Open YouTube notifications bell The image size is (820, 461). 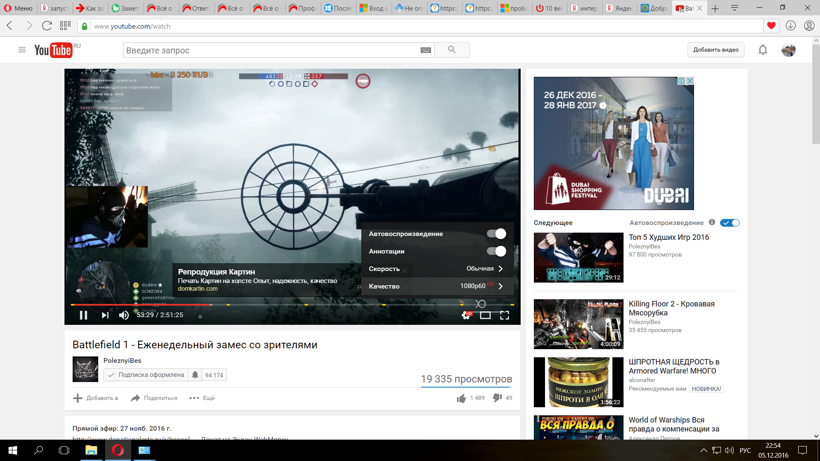[763, 50]
